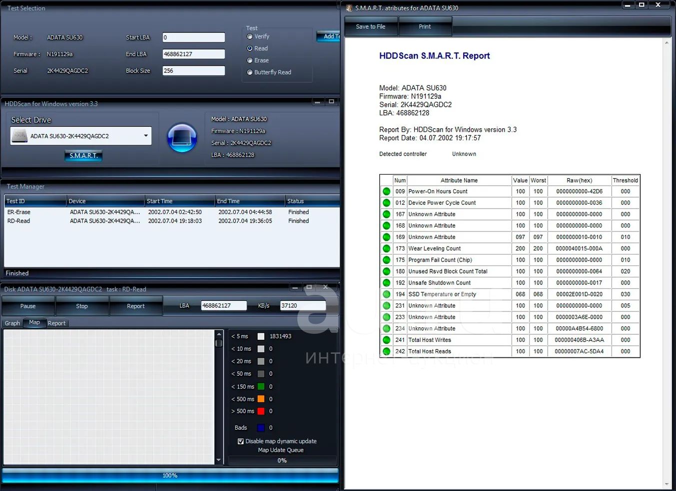Open the Select Drive dropdown

click(145, 136)
